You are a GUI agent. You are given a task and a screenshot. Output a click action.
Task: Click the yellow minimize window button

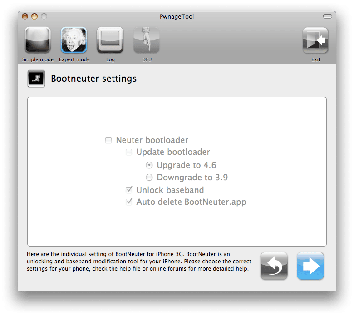34,16
